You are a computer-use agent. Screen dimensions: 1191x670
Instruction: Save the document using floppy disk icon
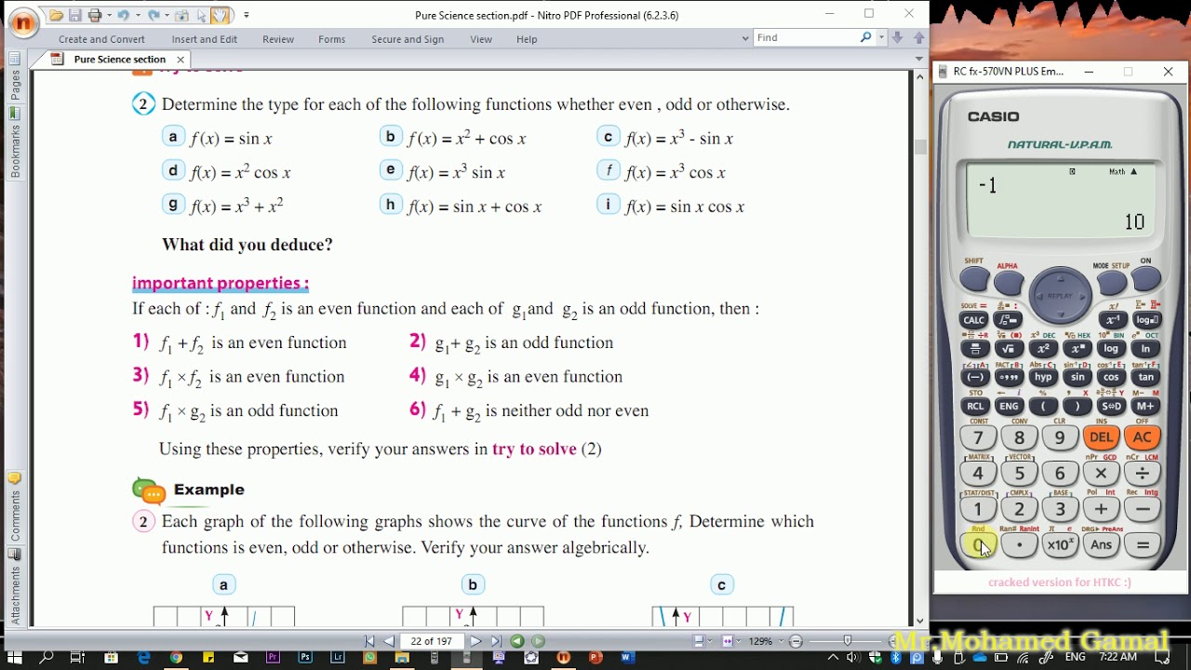[x=75, y=15]
